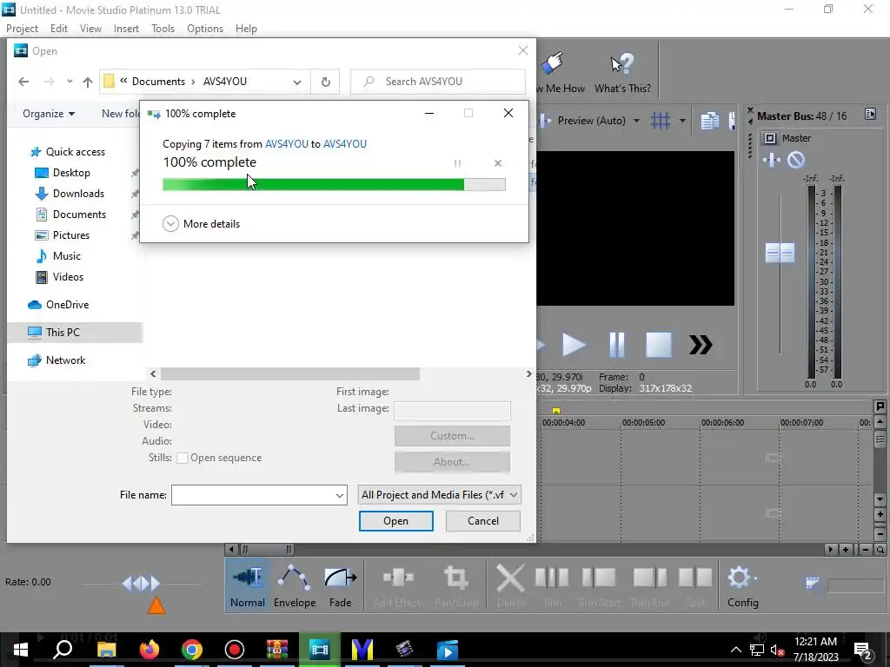Copy snapshot to clipboard in preview
The image size is (890, 667).
(709, 120)
